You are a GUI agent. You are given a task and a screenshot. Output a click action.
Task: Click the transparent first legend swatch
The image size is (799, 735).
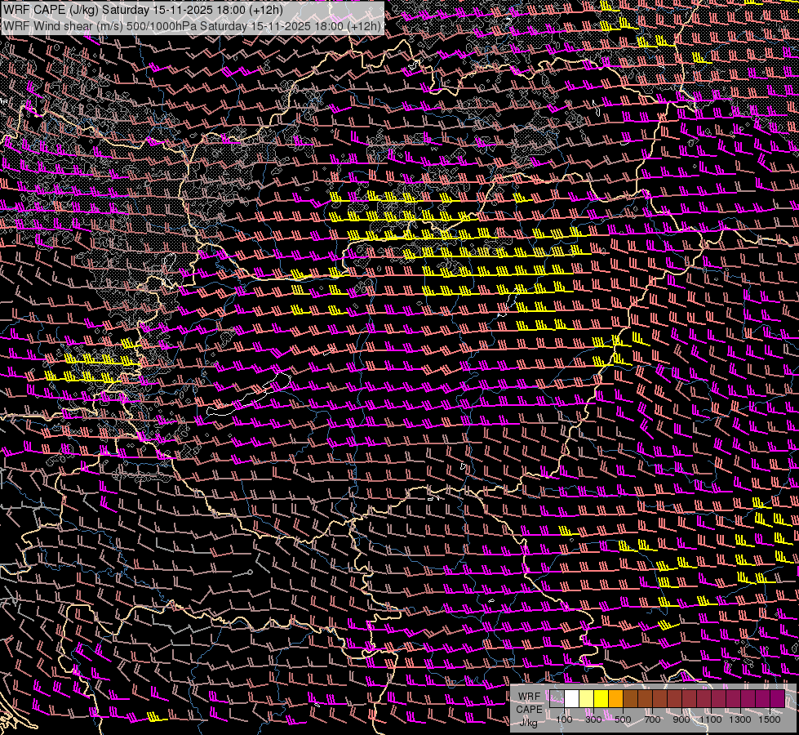[557, 699]
